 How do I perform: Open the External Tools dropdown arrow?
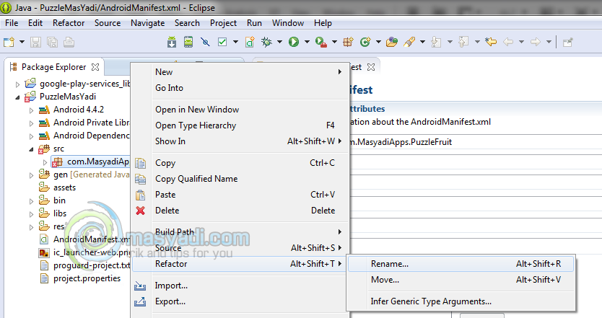tap(334, 42)
